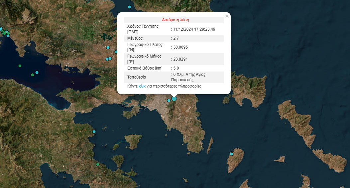The width and height of the screenshot is (350, 188).
Task: Select the left marker of the cyan pair
Action: (107, 59)
